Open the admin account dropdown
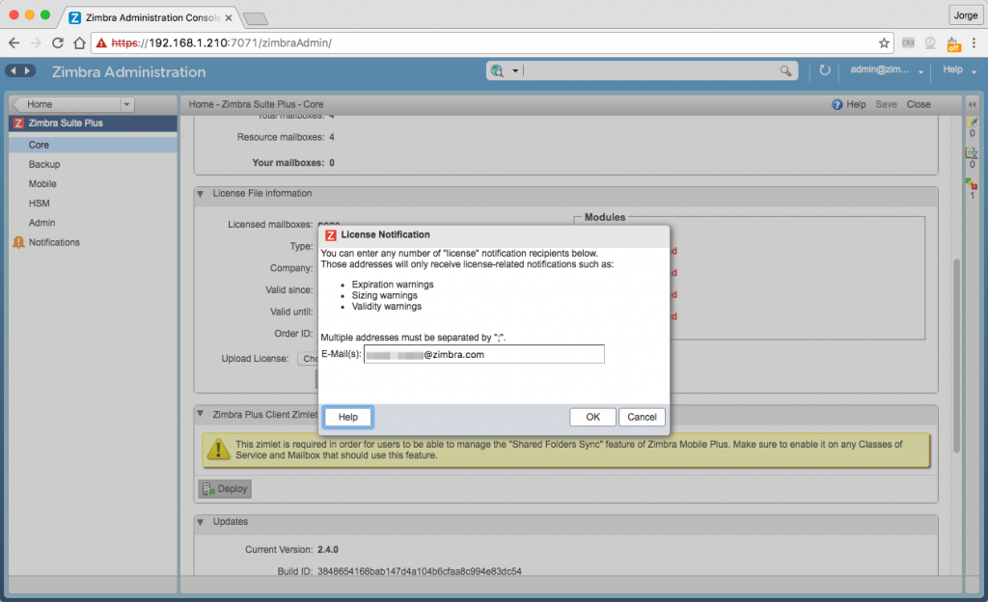Screen dimensions: 988x602 (x=920, y=71)
